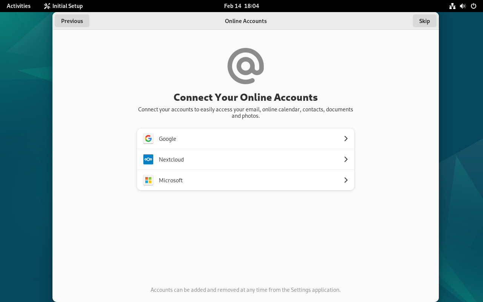Expand the Nextcloud account chevron
The width and height of the screenshot is (483, 302).
coord(346,159)
